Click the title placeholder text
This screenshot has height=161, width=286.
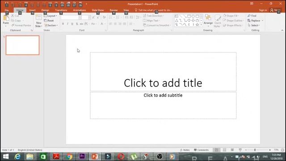pyautogui.click(x=163, y=83)
